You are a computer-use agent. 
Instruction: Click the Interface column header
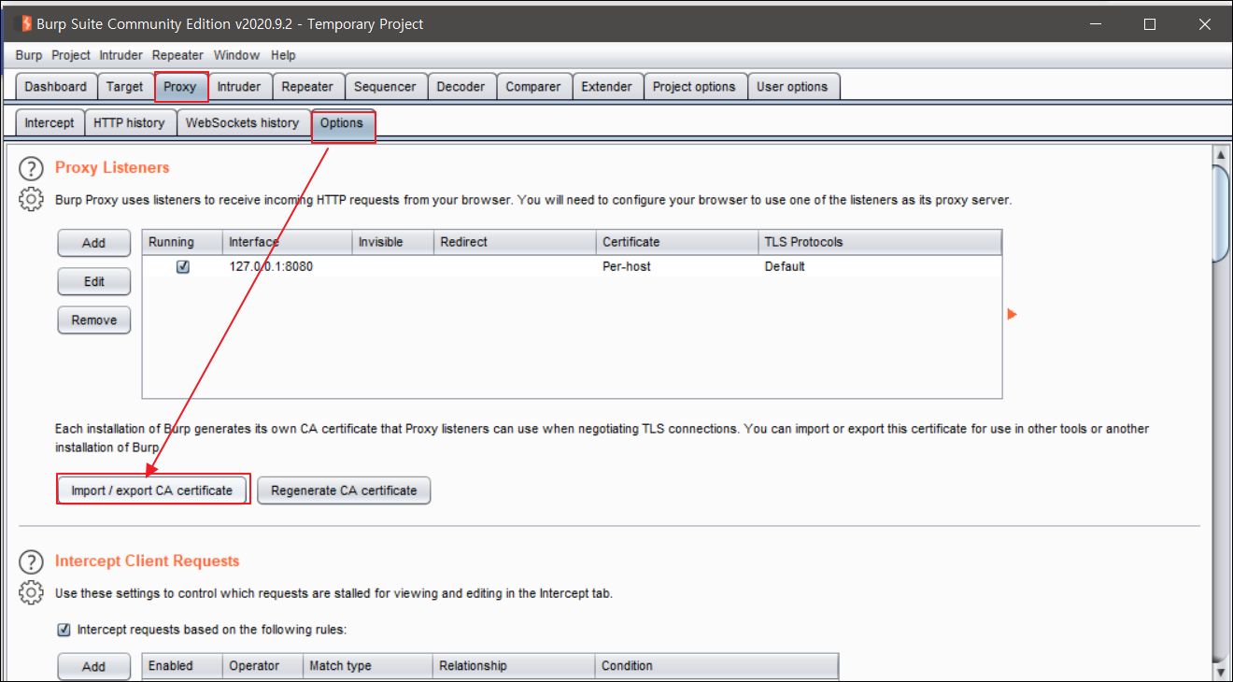point(288,242)
